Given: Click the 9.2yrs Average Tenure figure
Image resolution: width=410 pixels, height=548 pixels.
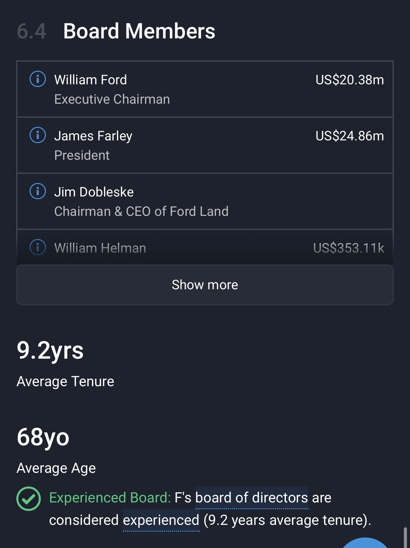Looking at the screenshot, I should (50, 350).
